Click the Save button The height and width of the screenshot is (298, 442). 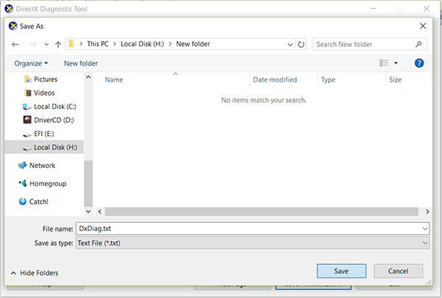coord(341,271)
